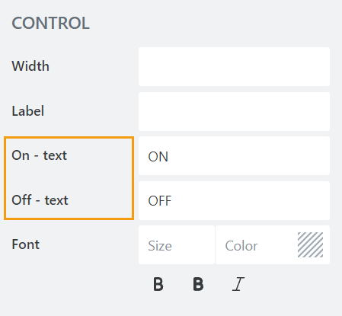Click the On - text label
The image size is (342, 316).
40,155
